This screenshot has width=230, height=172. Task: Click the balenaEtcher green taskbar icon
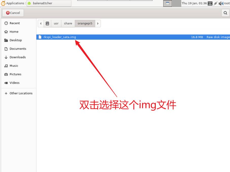(x=29, y=3)
